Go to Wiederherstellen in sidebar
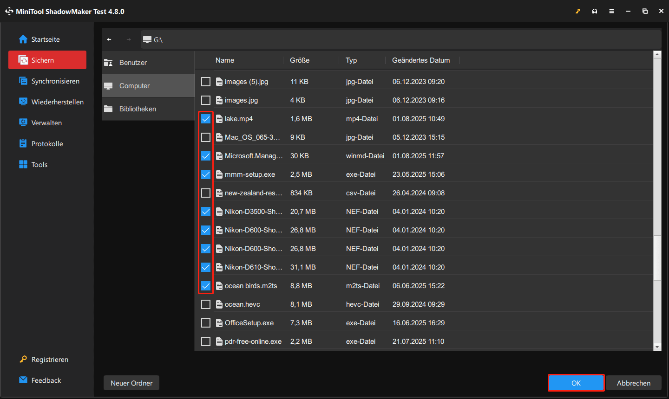 [57, 102]
